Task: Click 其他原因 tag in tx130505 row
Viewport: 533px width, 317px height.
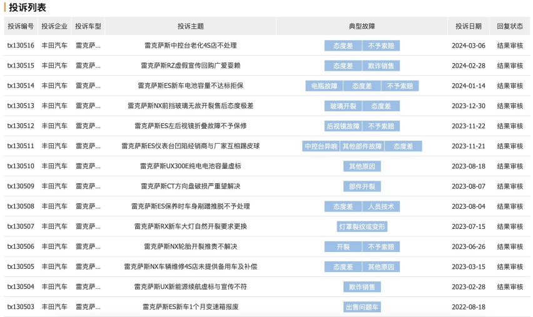Action: click(381, 267)
